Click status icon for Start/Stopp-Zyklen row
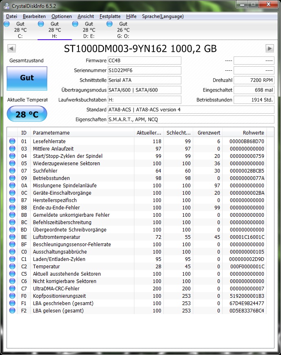This screenshot has width=281, height=355. tap(12, 156)
